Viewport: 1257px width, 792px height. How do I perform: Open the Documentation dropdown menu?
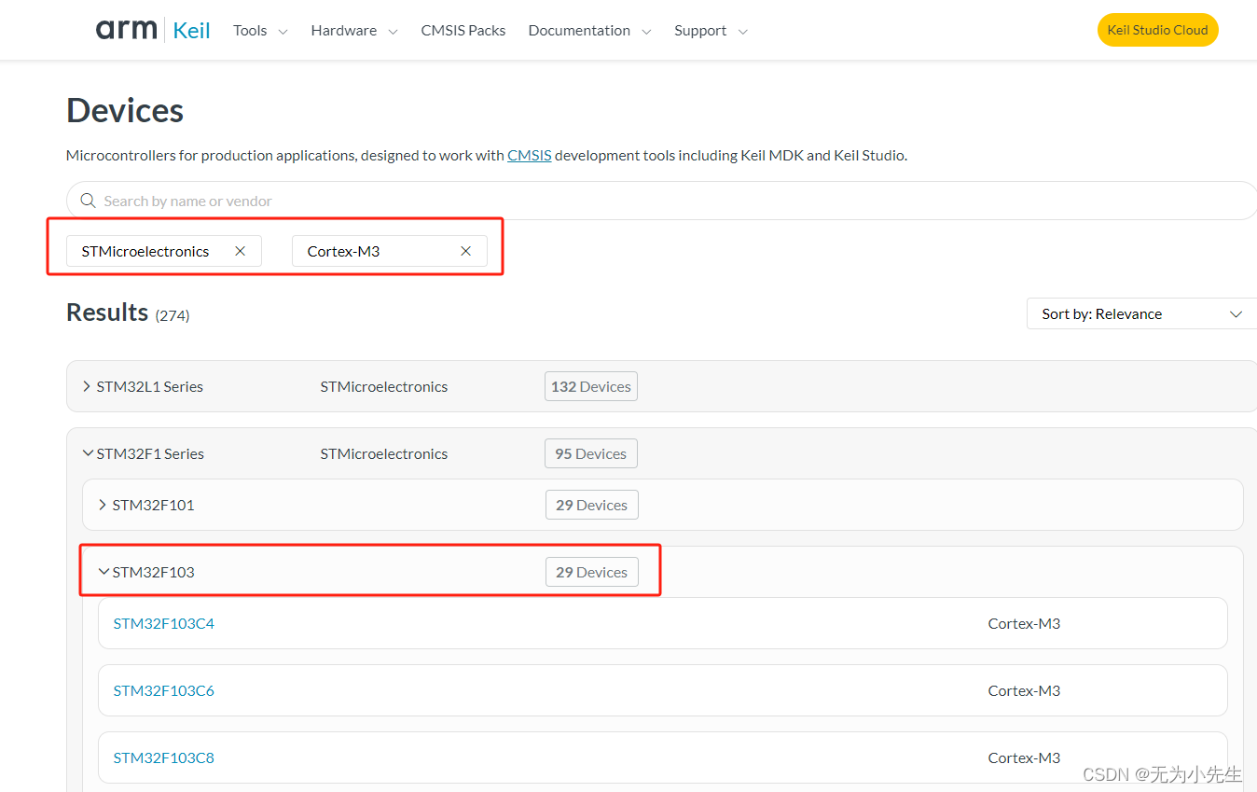point(590,31)
